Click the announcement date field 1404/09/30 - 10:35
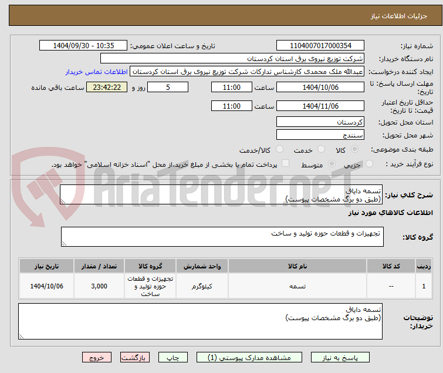 click(x=83, y=46)
